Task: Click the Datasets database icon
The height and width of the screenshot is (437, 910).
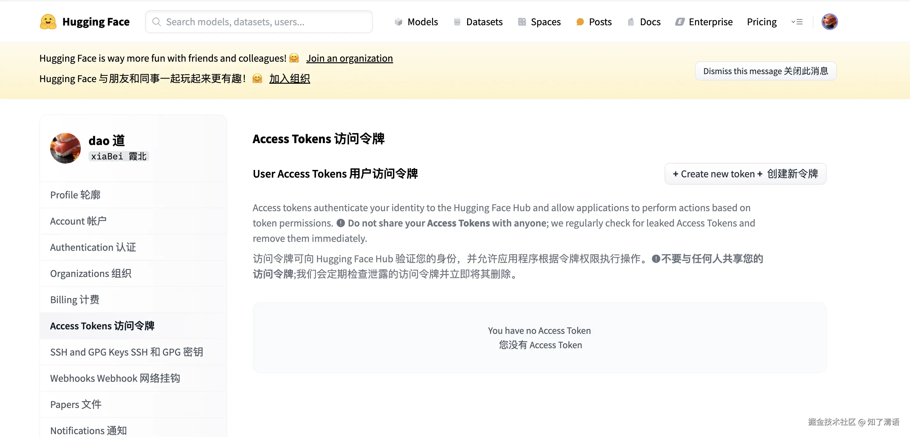Action: point(457,22)
